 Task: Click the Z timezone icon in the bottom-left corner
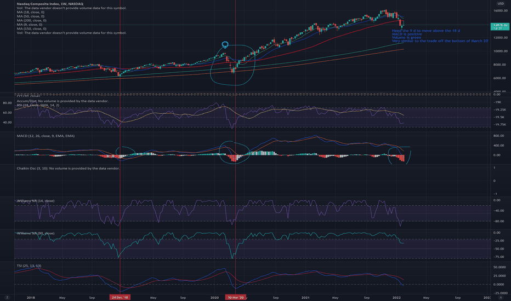7,297
